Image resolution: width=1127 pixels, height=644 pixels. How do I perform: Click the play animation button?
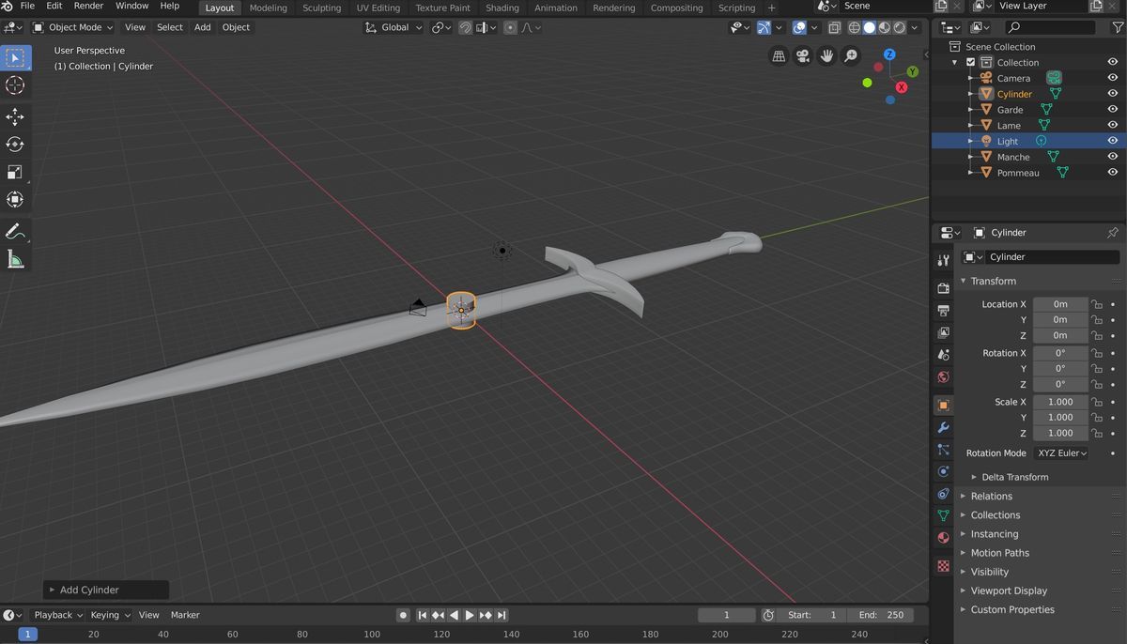pos(470,615)
